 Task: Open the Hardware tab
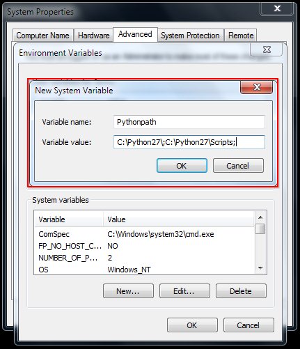[93, 36]
